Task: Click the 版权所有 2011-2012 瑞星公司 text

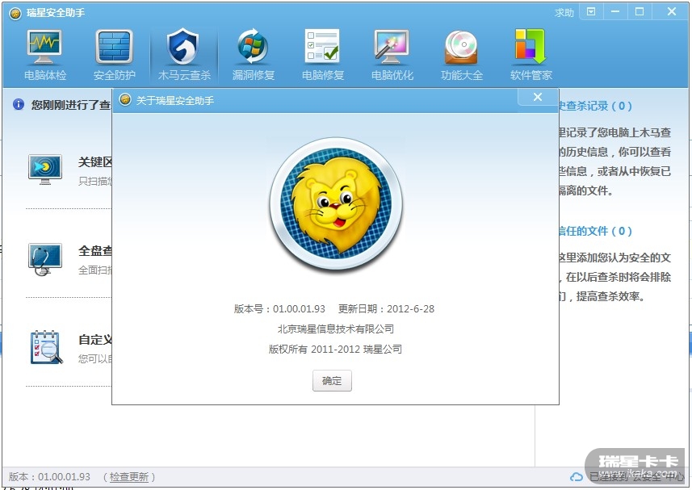Action: [x=335, y=350]
